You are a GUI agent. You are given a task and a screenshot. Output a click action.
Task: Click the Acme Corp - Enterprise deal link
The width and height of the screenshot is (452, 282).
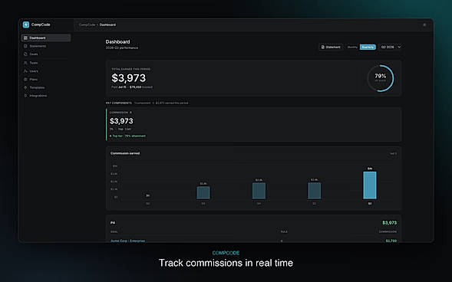pyautogui.click(x=127, y=241)
